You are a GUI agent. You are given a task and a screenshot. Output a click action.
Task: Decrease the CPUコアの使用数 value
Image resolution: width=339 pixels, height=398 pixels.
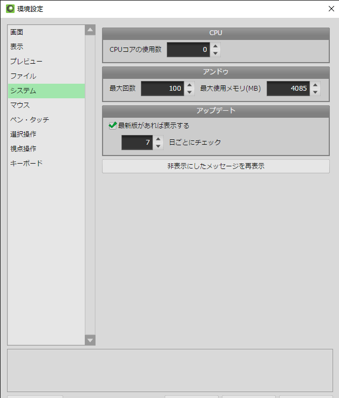[215, 53]
